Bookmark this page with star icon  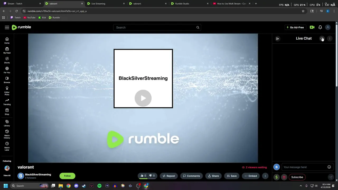[x=303, y=11]
